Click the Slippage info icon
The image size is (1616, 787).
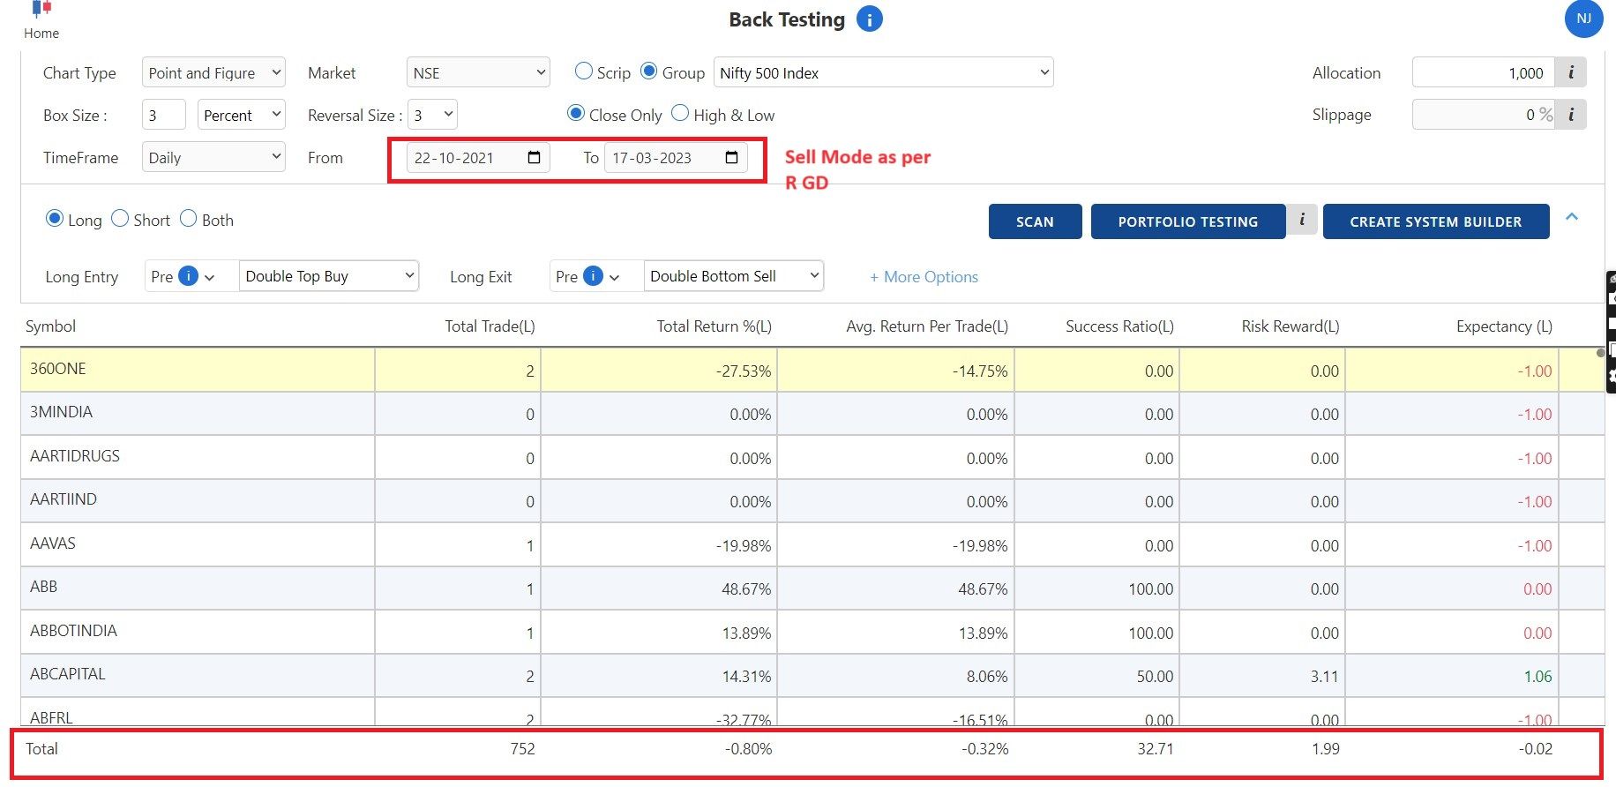(1570, 115)
